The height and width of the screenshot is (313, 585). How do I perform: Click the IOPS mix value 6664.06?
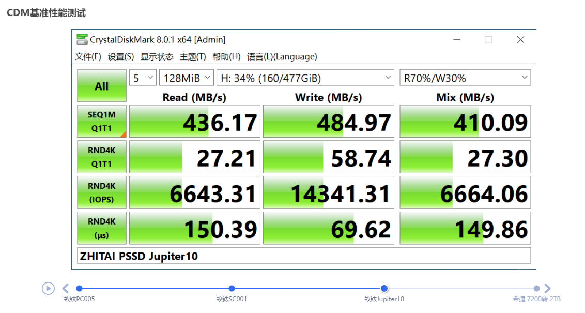(465, 192)
